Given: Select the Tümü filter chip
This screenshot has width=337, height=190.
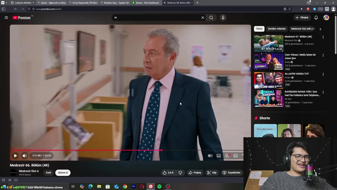Looking at the screenshot, I should (x=259, y=29).
